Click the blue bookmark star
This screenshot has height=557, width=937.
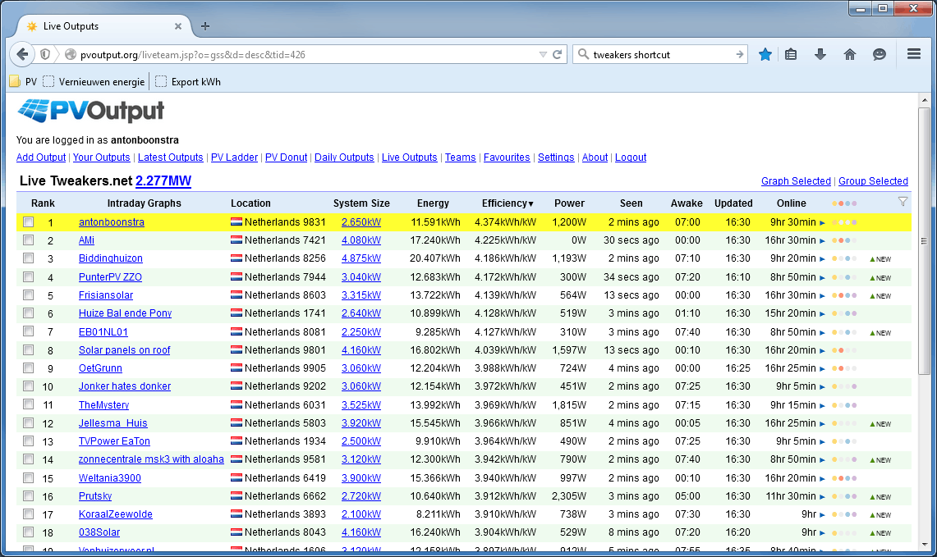tap(765, 54)
